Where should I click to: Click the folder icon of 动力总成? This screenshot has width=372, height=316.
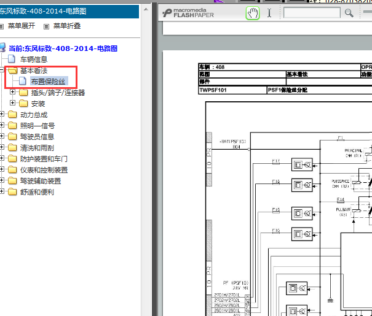click(x=12, y=115)
